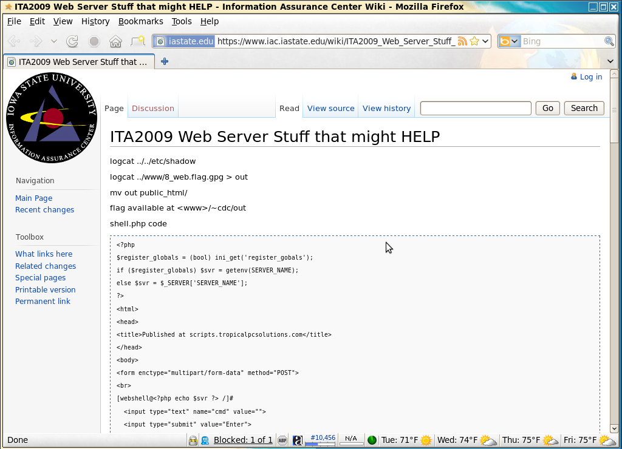Screen dimensions: 622x449
Task: Click the 'logcat ../../etc/shadow' text line
Action: click(152, 161)
